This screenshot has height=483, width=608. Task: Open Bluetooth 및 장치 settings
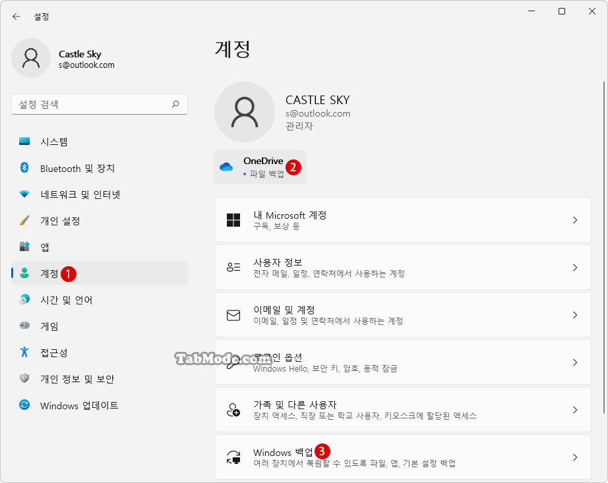(100, 168)
